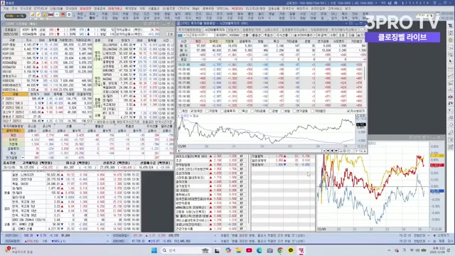This screenshot has width=455, height=256.
Task: Click left scroll arrow below investor chart
Action: click(179, 151)
